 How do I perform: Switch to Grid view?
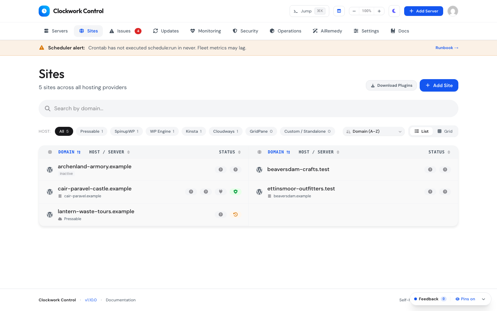coord(445,131)
